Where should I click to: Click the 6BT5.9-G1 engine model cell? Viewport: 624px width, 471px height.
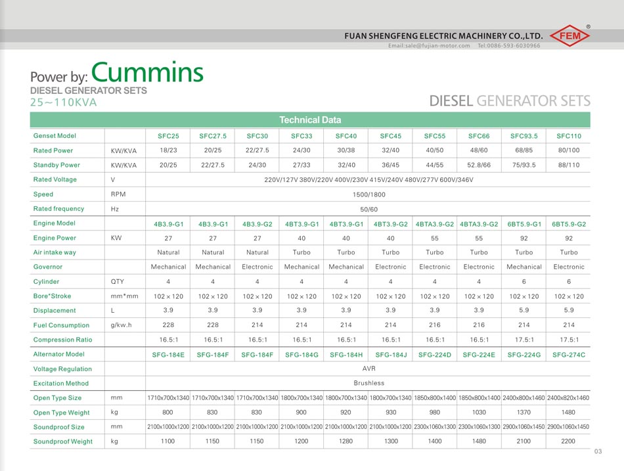[524, 224]
